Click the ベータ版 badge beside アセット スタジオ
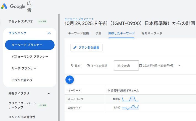The image size is (196, 121). tap(43, 21)
